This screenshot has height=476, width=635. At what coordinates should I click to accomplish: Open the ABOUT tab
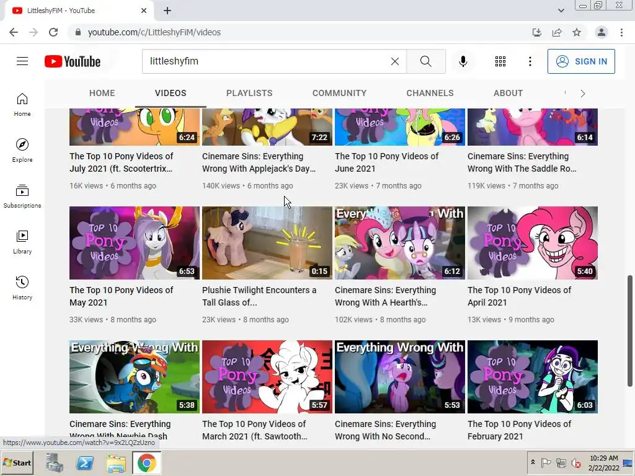(x=508, y=93)
